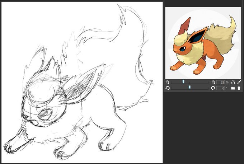Image resolution: width=244 pixels, height=164 pixels.
Task: Activate the reference eyedropper color picker
Action: click(239, 82)
